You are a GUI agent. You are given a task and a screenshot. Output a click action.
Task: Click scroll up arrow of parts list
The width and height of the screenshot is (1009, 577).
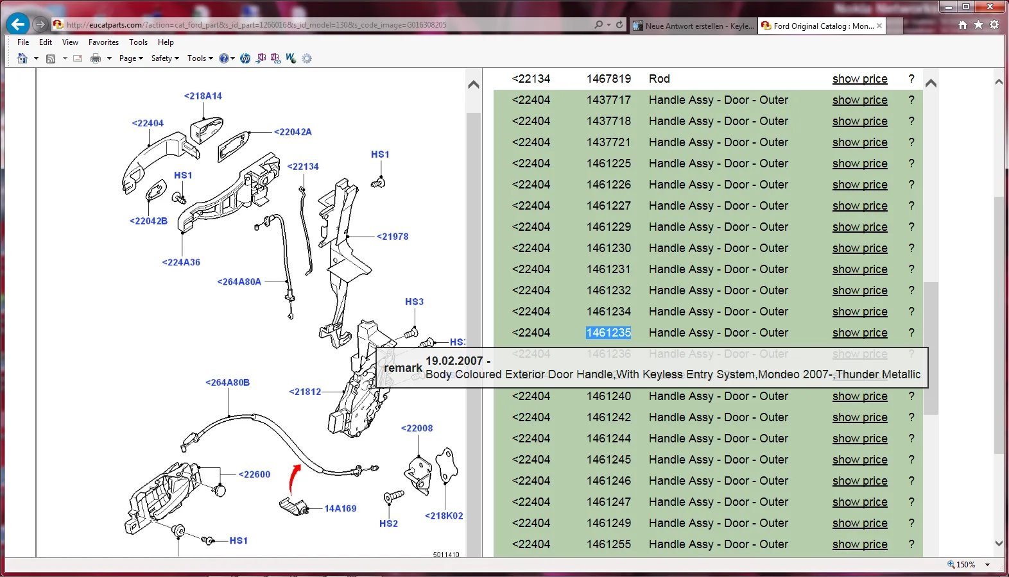click(x=931, y=83)
